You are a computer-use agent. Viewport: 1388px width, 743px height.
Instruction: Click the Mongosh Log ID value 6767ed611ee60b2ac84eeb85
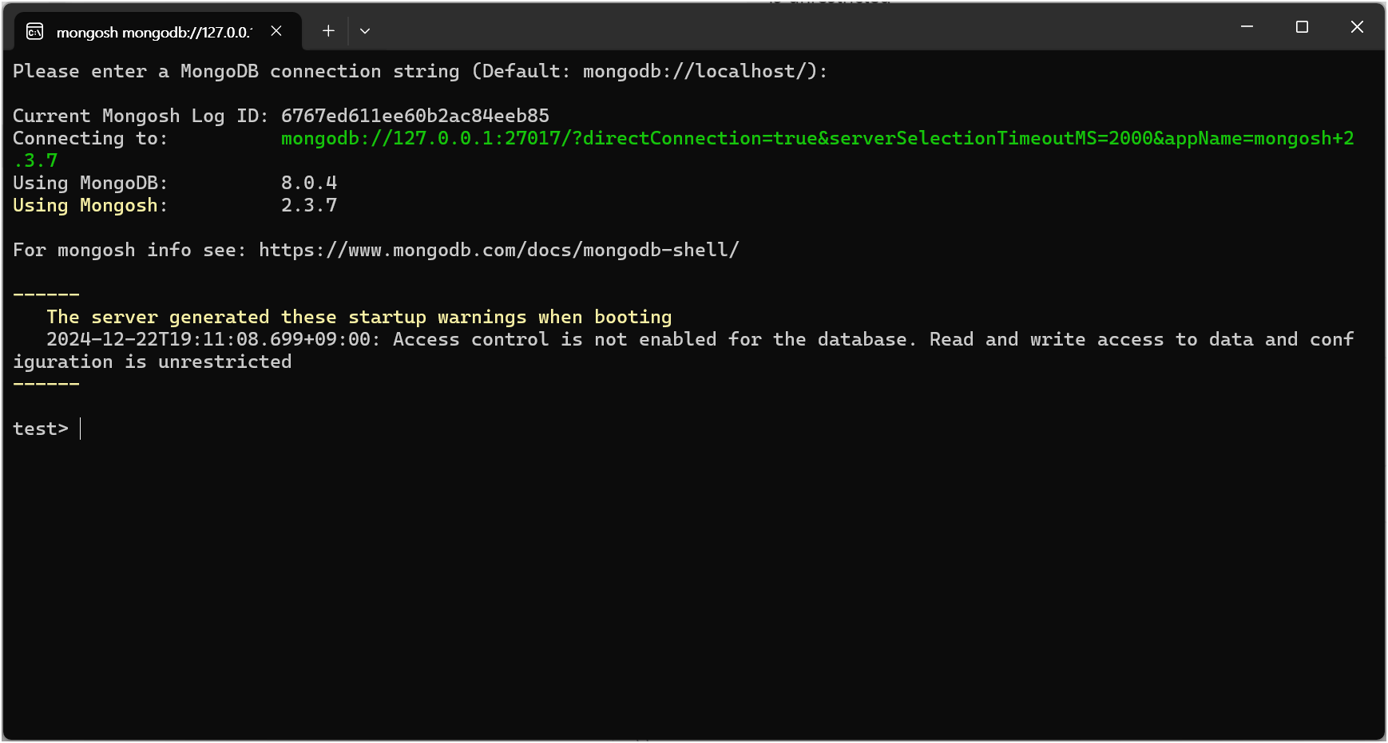pyautogui.click(x=415, y=116)
